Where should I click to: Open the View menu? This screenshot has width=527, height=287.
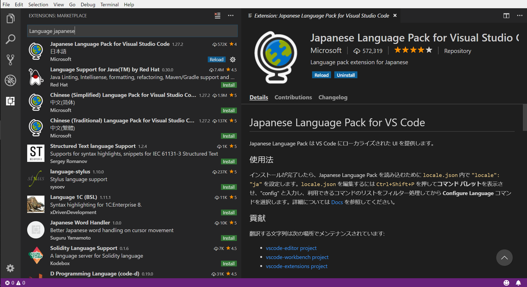click(x=59, y=4)
